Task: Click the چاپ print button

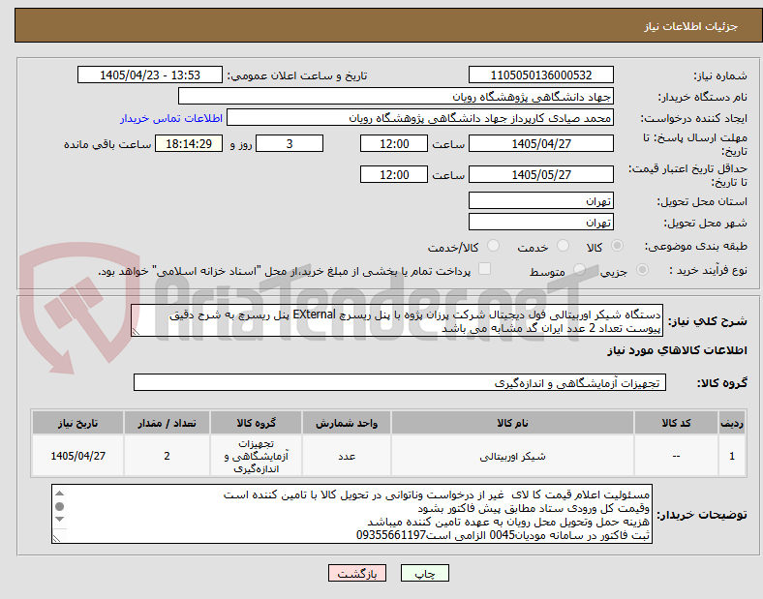Action: [425, 573]
